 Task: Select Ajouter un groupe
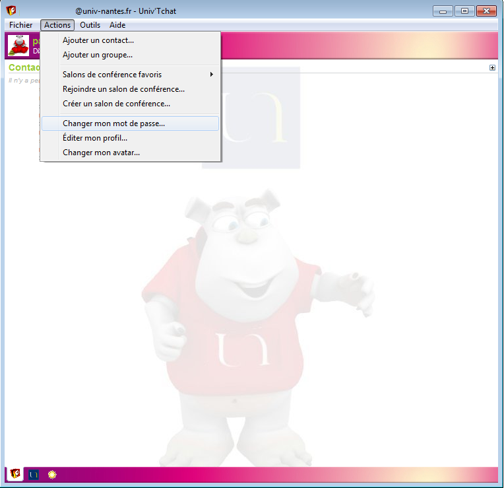[97, 55]
